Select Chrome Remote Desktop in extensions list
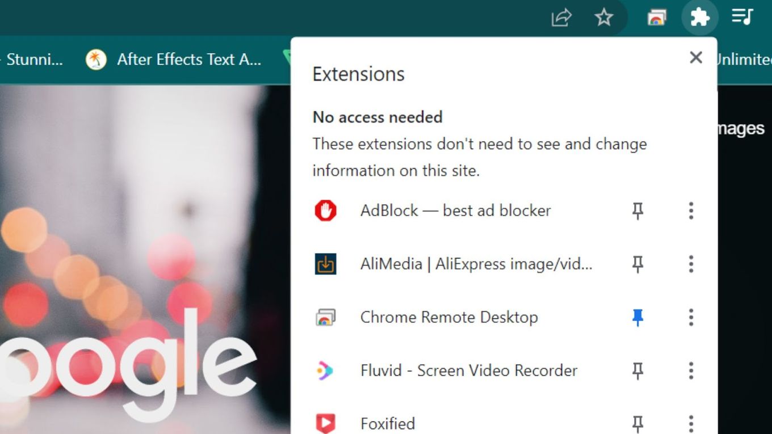772x434 pixels. (449, 317)
